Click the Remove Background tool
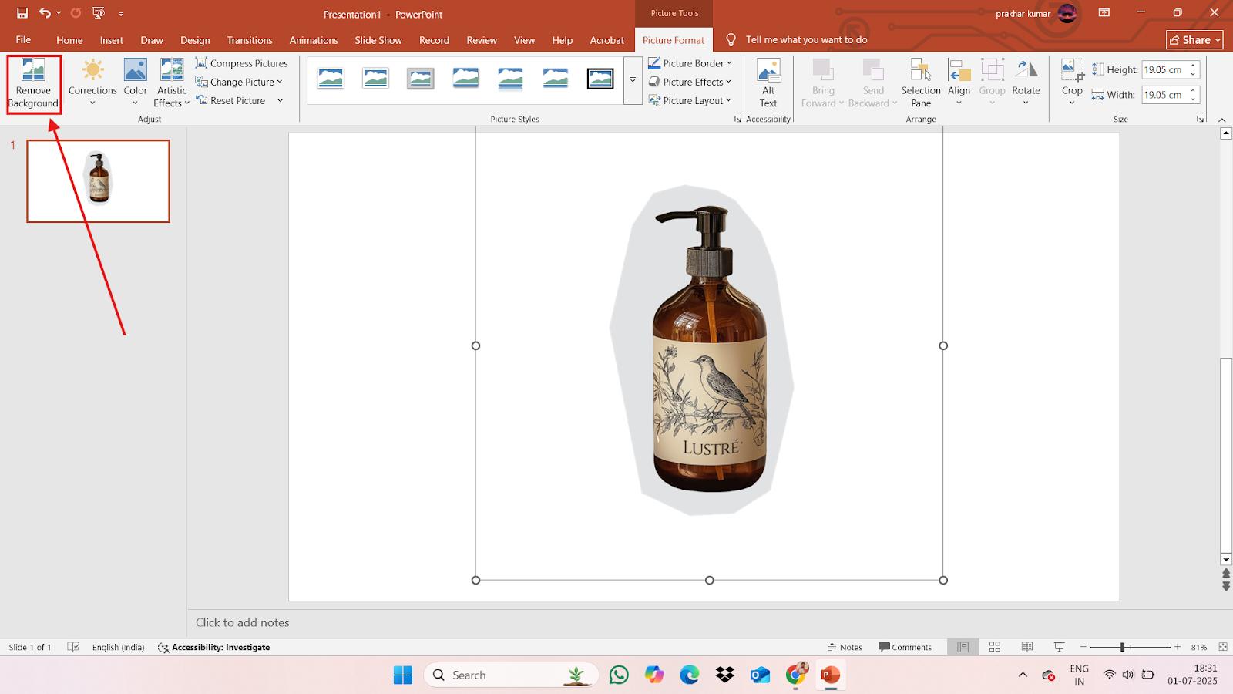 coord(33,83)
